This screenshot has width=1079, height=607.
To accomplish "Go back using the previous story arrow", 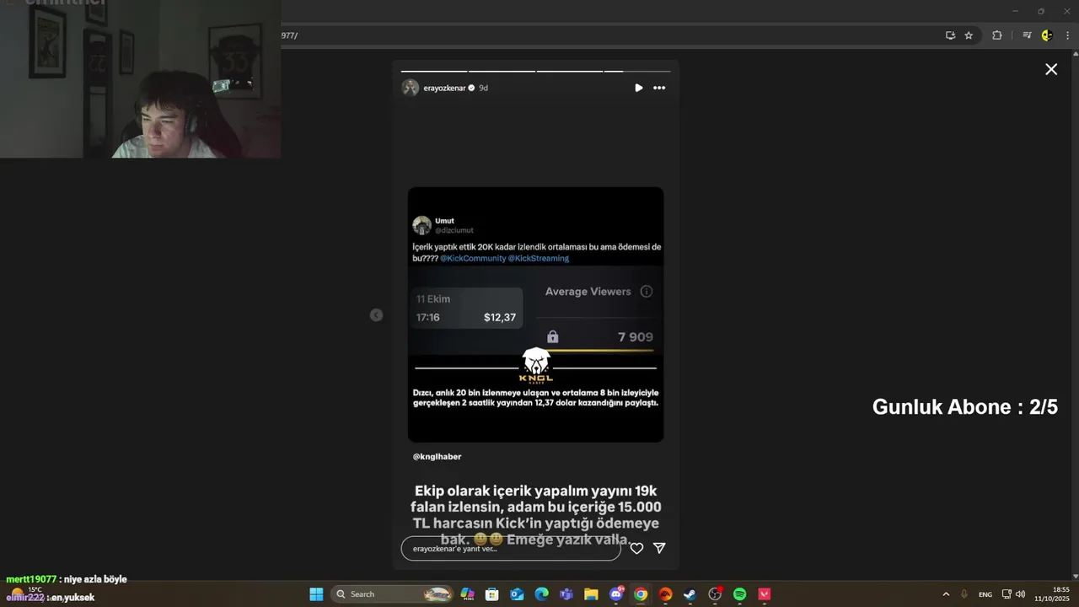I will 376,315.
